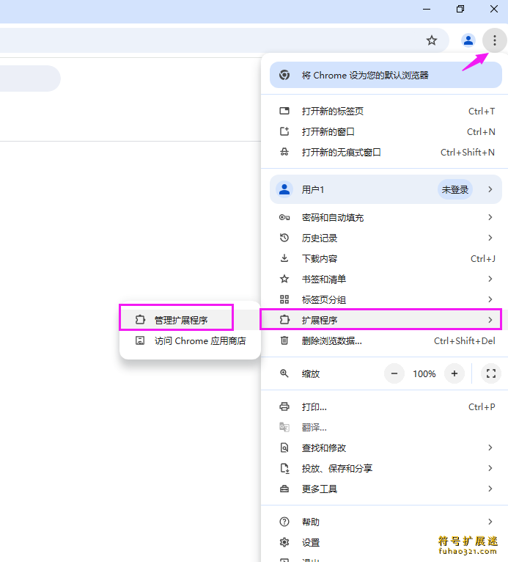Click the star icon beside 书签和清单
The width and height of the screenshot is (508, 562).
point(284,279)
